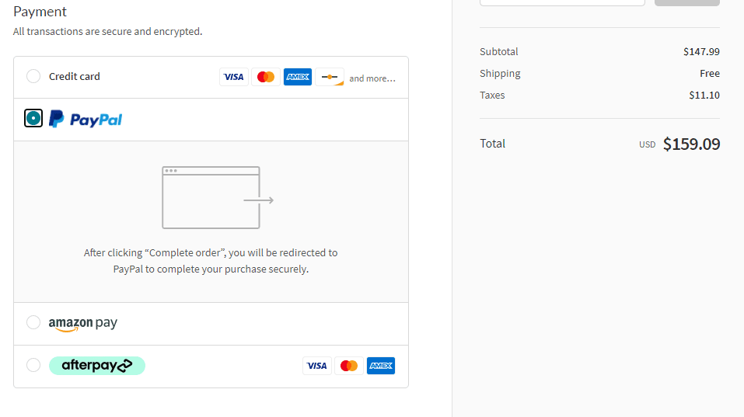Click the PayPal logo
This screenshot has height=417, width=744.
(x=86, y=120)
